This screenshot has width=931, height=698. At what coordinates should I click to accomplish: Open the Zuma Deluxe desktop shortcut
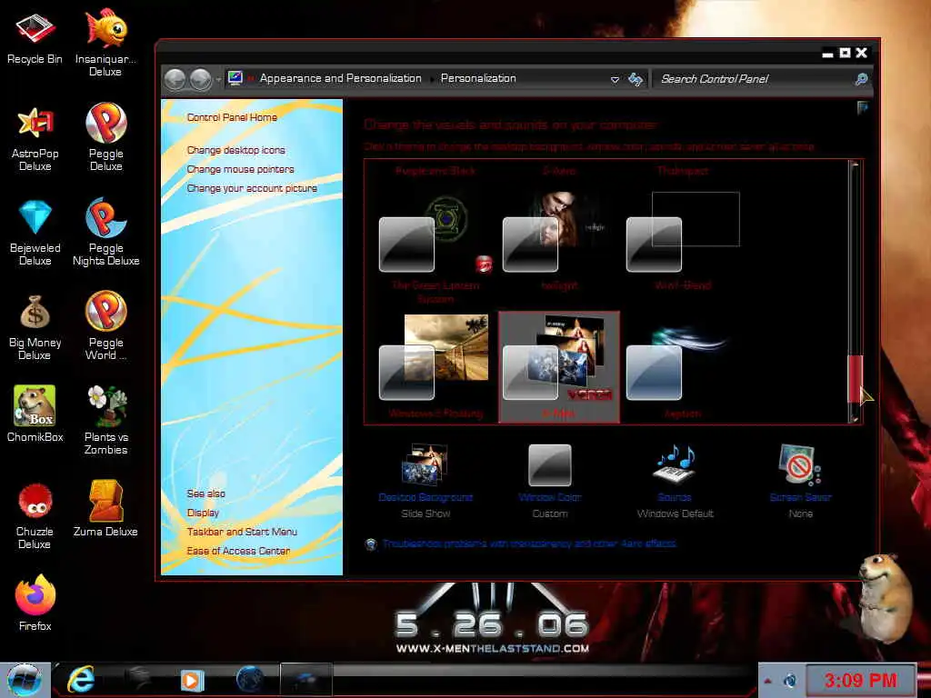pos(105,509)
